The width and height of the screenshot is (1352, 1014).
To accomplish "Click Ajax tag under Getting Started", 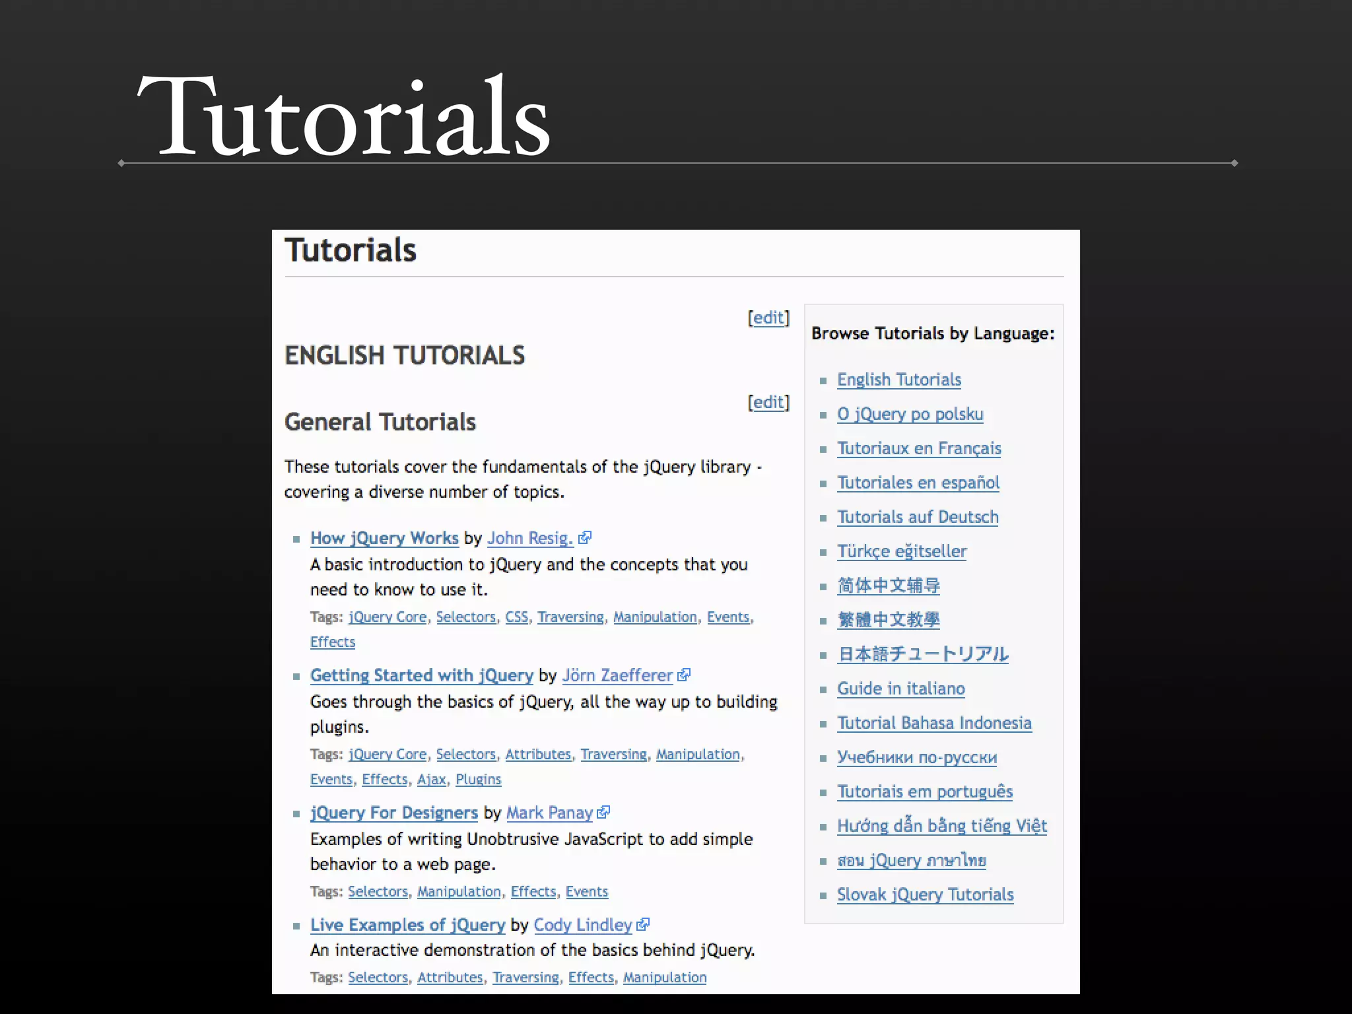I will click(x=432, y=780).
